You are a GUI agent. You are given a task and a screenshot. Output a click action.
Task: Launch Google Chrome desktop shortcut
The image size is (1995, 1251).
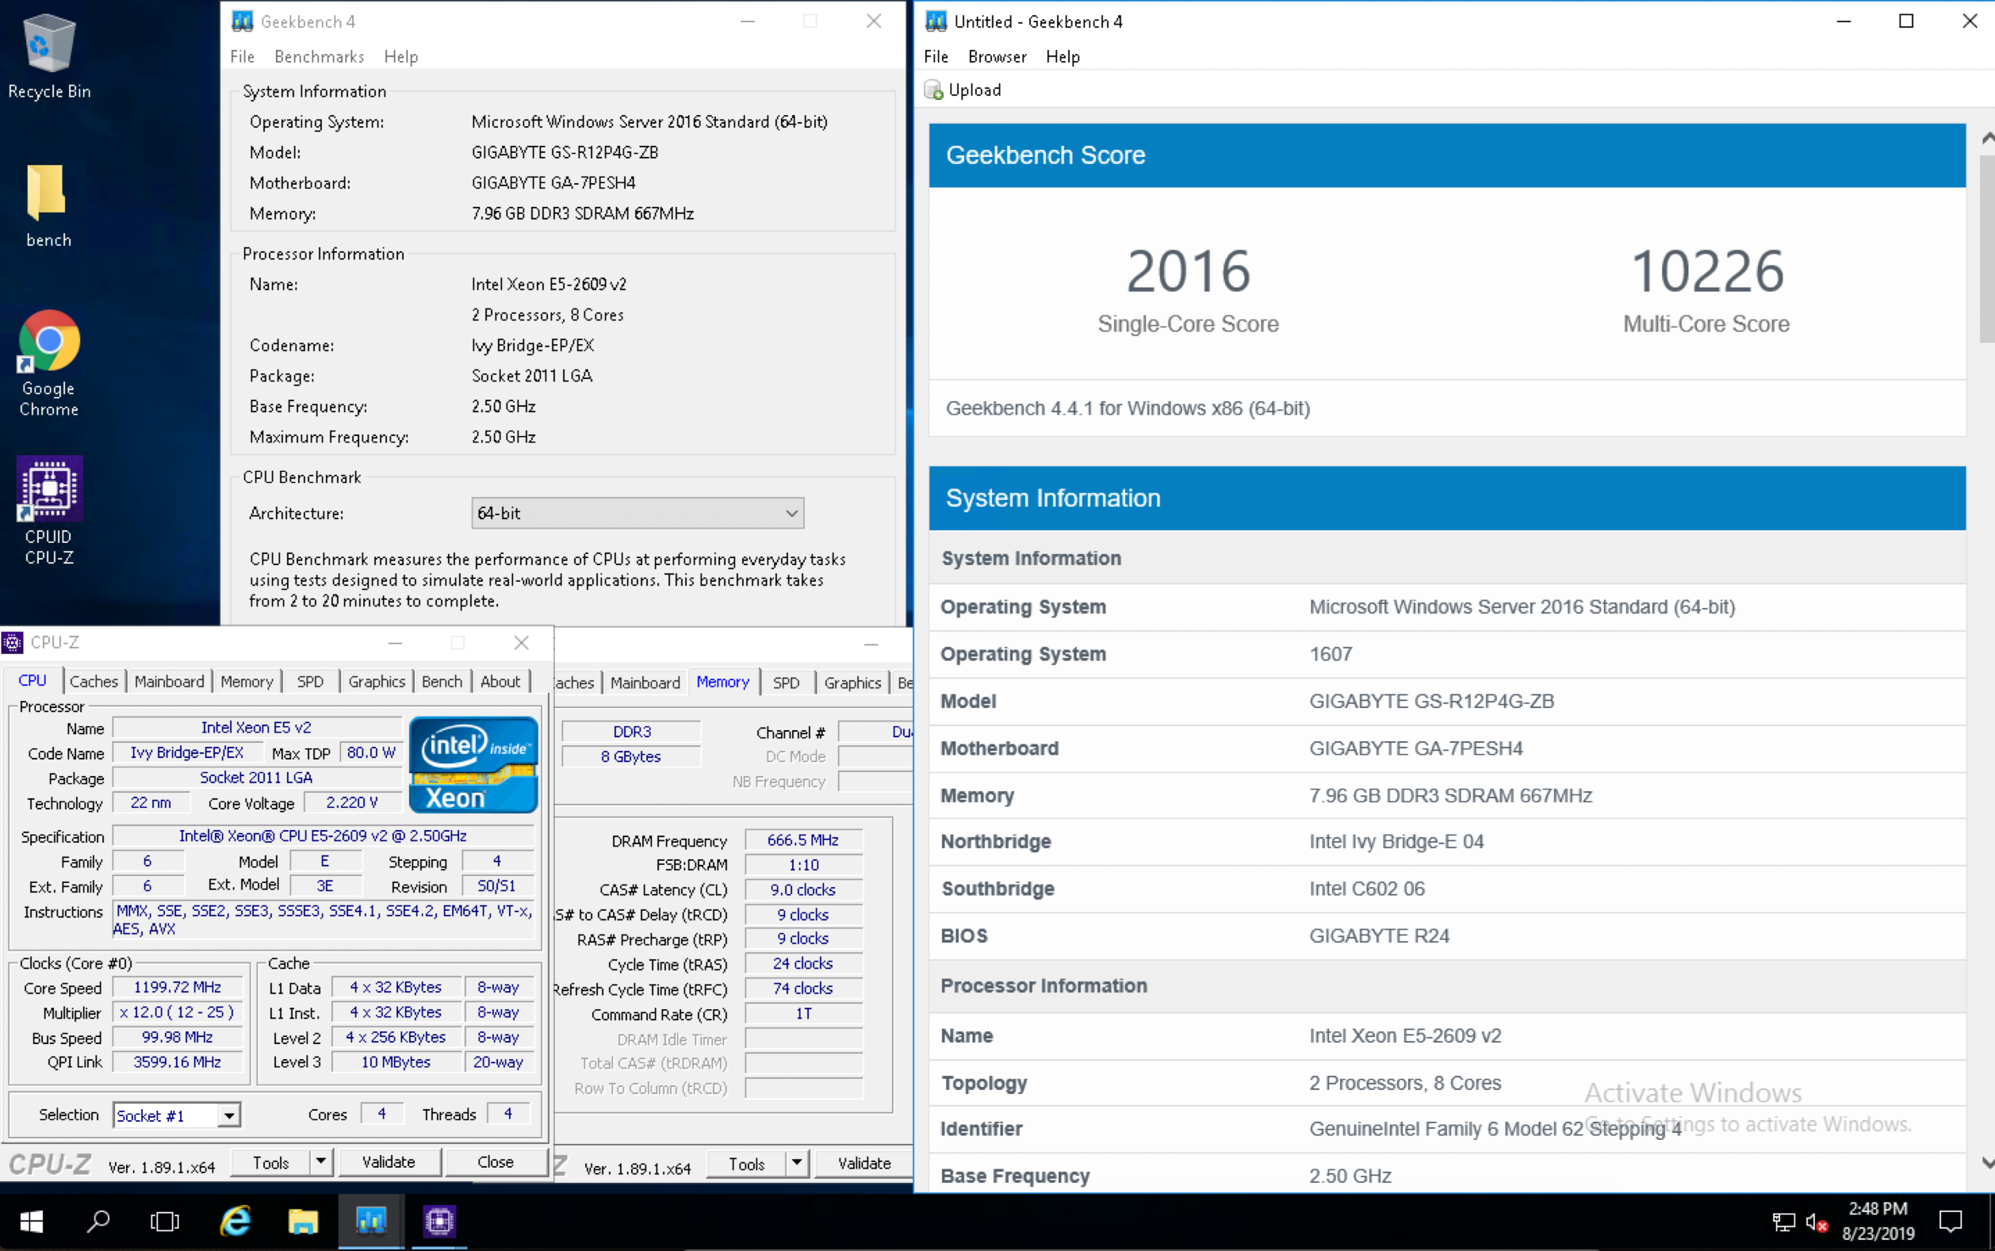pos(49,364)
